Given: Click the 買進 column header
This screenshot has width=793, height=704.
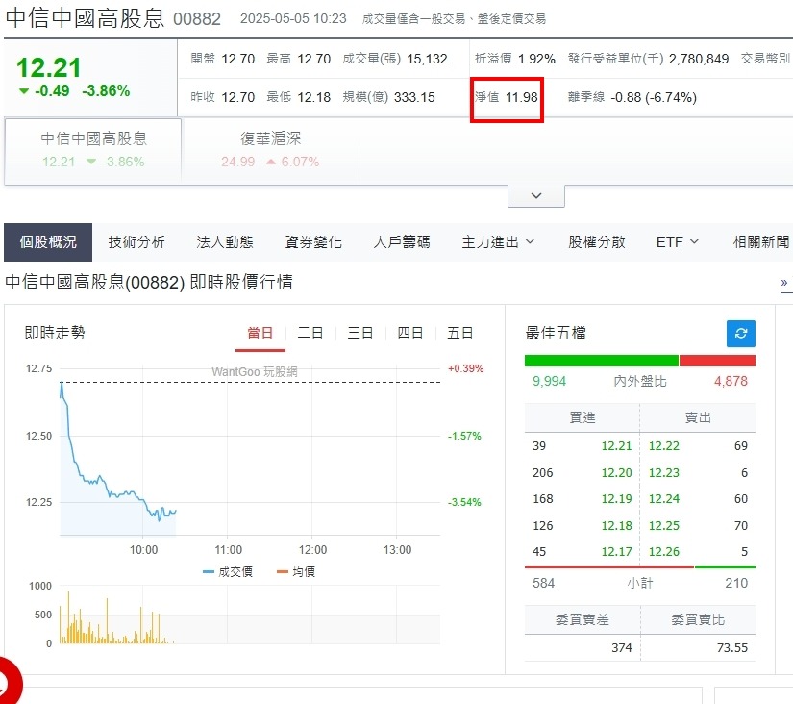Looking at the screenshot, I should tap(582, 417).
